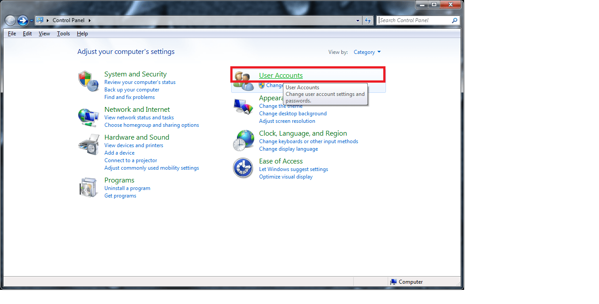This screenshot has height=304, width=599.
Task: Click the Control Panel address bar icon
Action: tap(40, 20)
